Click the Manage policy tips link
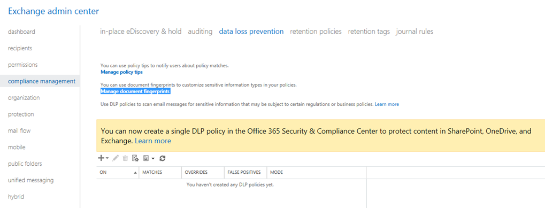The height and width of the screenshot is (208, 545). [121, 72]
